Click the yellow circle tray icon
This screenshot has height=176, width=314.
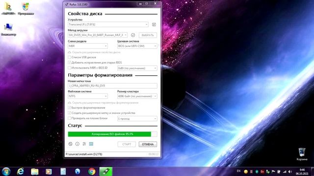tap(246, 172)
